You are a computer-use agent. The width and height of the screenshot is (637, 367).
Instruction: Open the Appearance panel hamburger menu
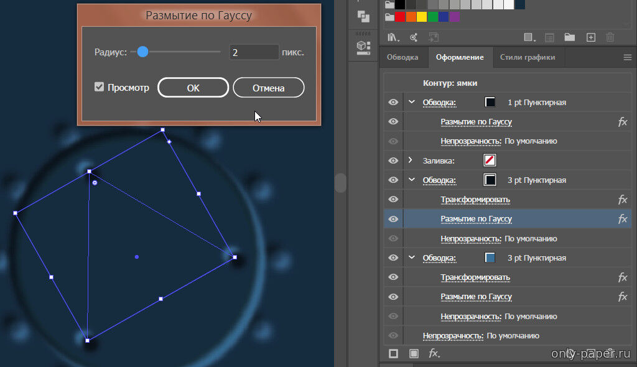(x=627, y=57)
